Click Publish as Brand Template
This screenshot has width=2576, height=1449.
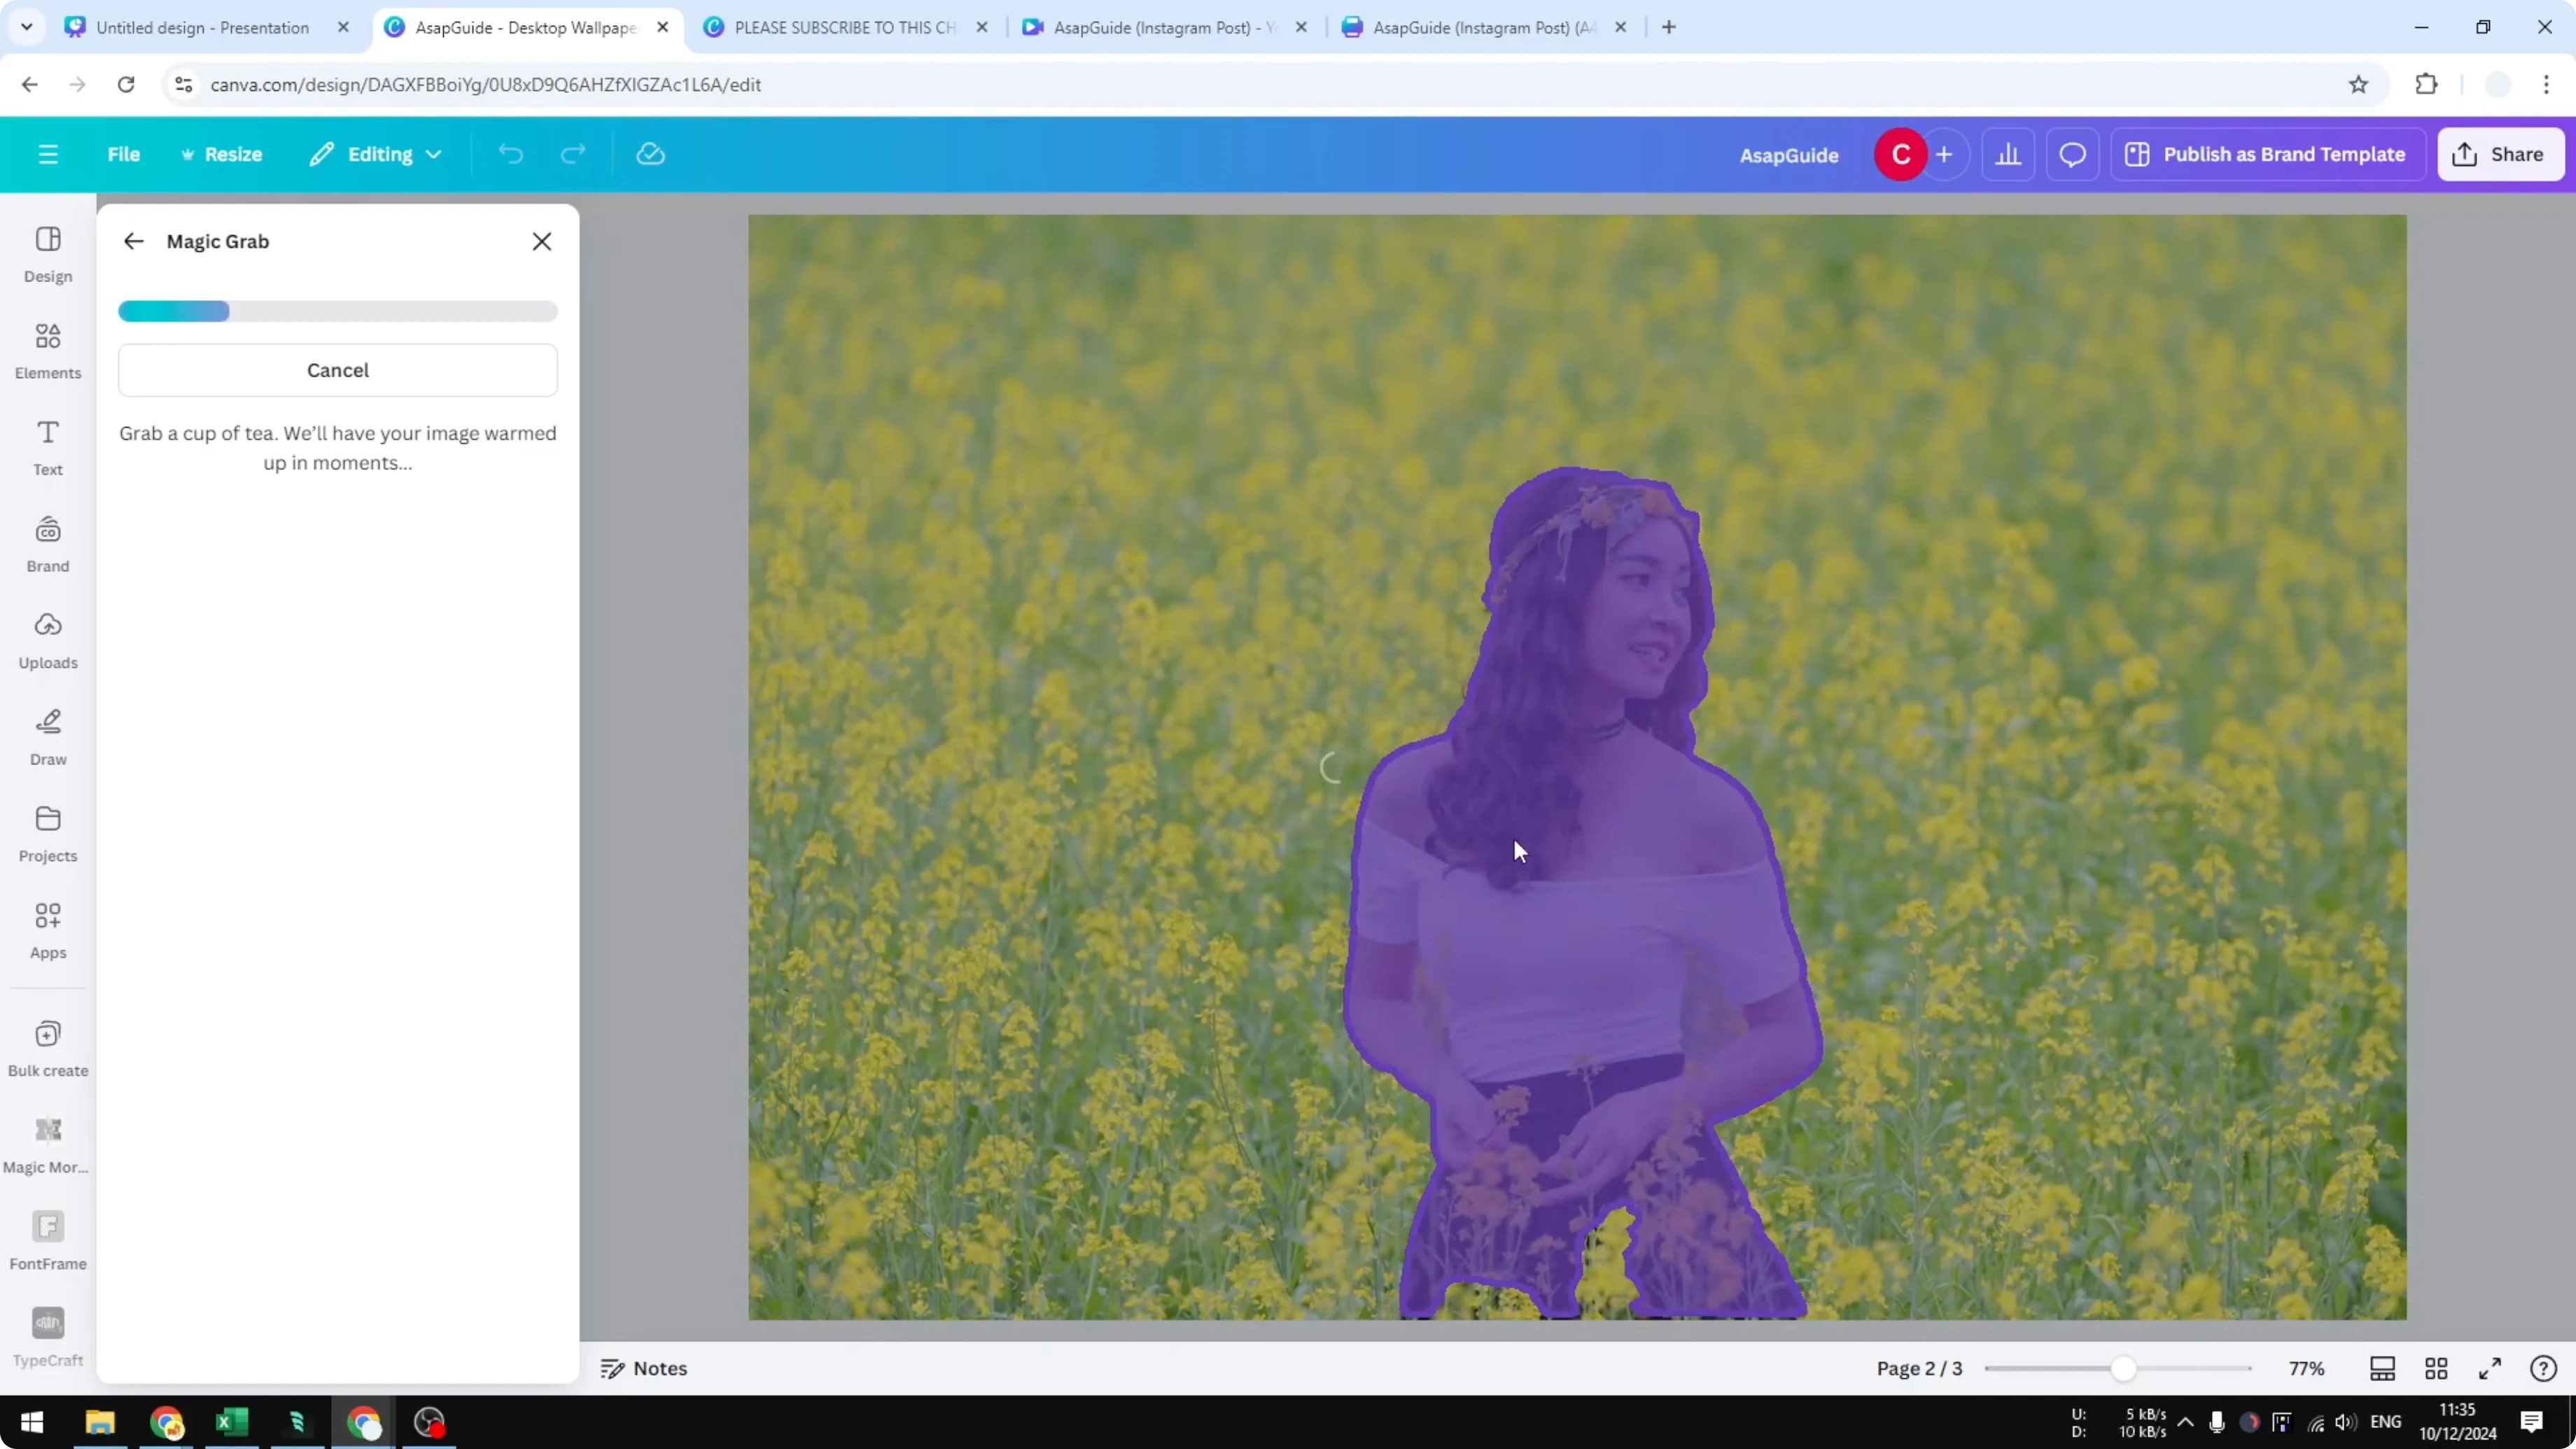2267,154
